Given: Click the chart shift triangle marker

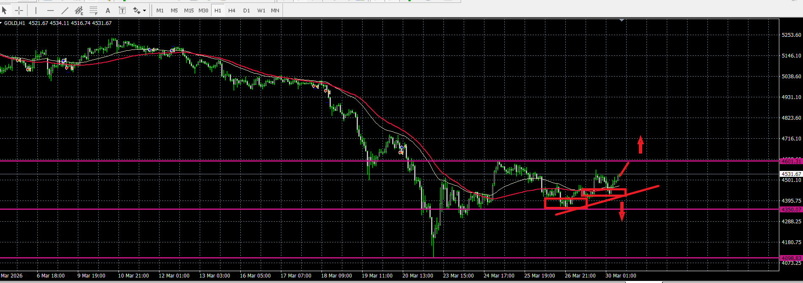Looking at the screenshot, I should (x=621, y=20).
